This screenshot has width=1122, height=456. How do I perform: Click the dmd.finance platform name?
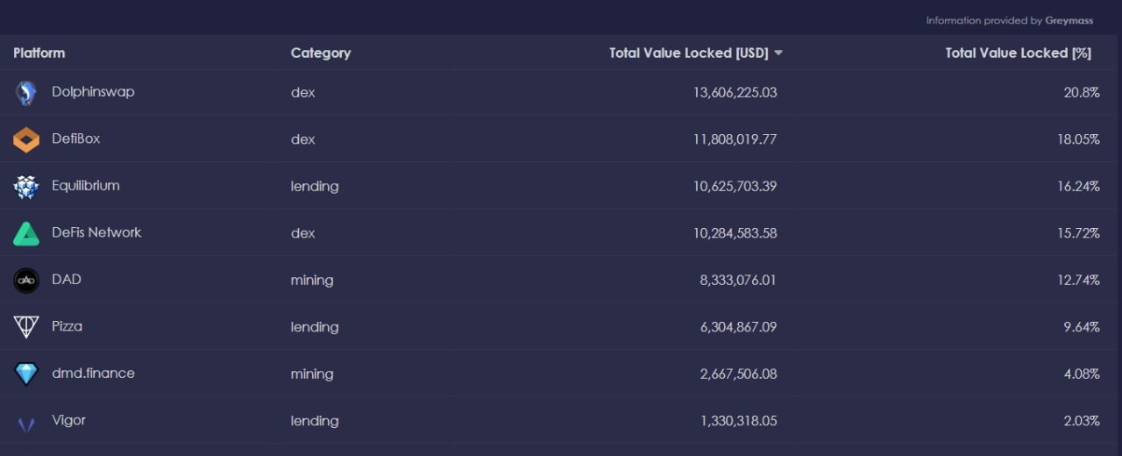[x=93, y=374]
